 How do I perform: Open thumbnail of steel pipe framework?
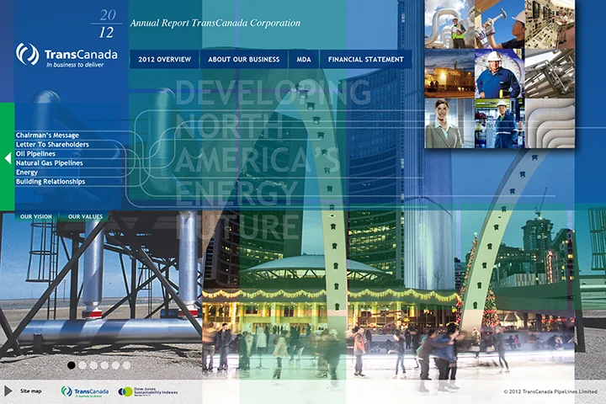(550, 73)
